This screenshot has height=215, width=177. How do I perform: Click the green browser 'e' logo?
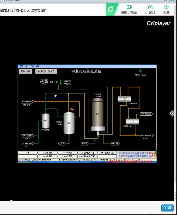tap(111, 9)
